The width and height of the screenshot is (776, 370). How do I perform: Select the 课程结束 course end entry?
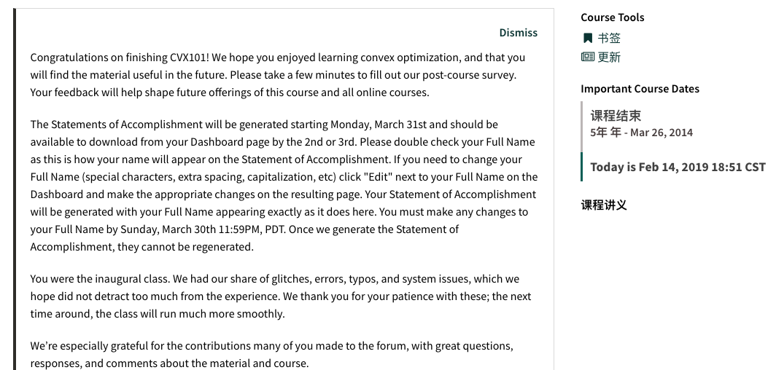(x=616, y=116)
